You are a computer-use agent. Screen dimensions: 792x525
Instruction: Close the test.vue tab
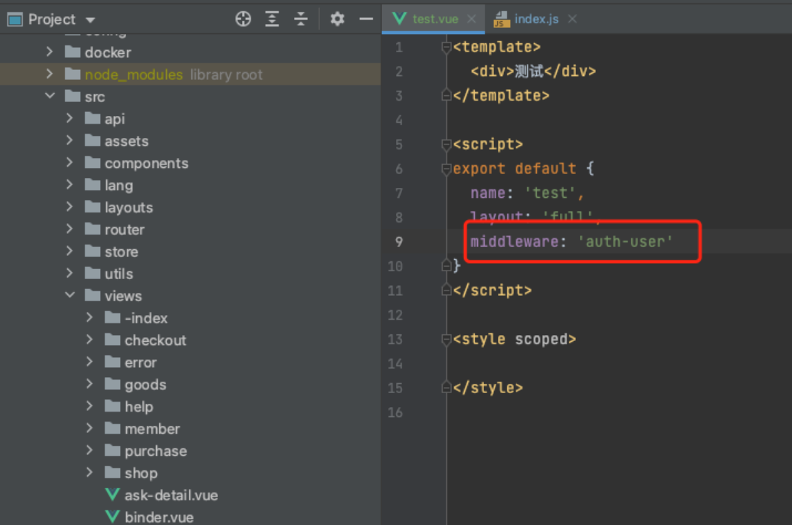coord(471,19)
